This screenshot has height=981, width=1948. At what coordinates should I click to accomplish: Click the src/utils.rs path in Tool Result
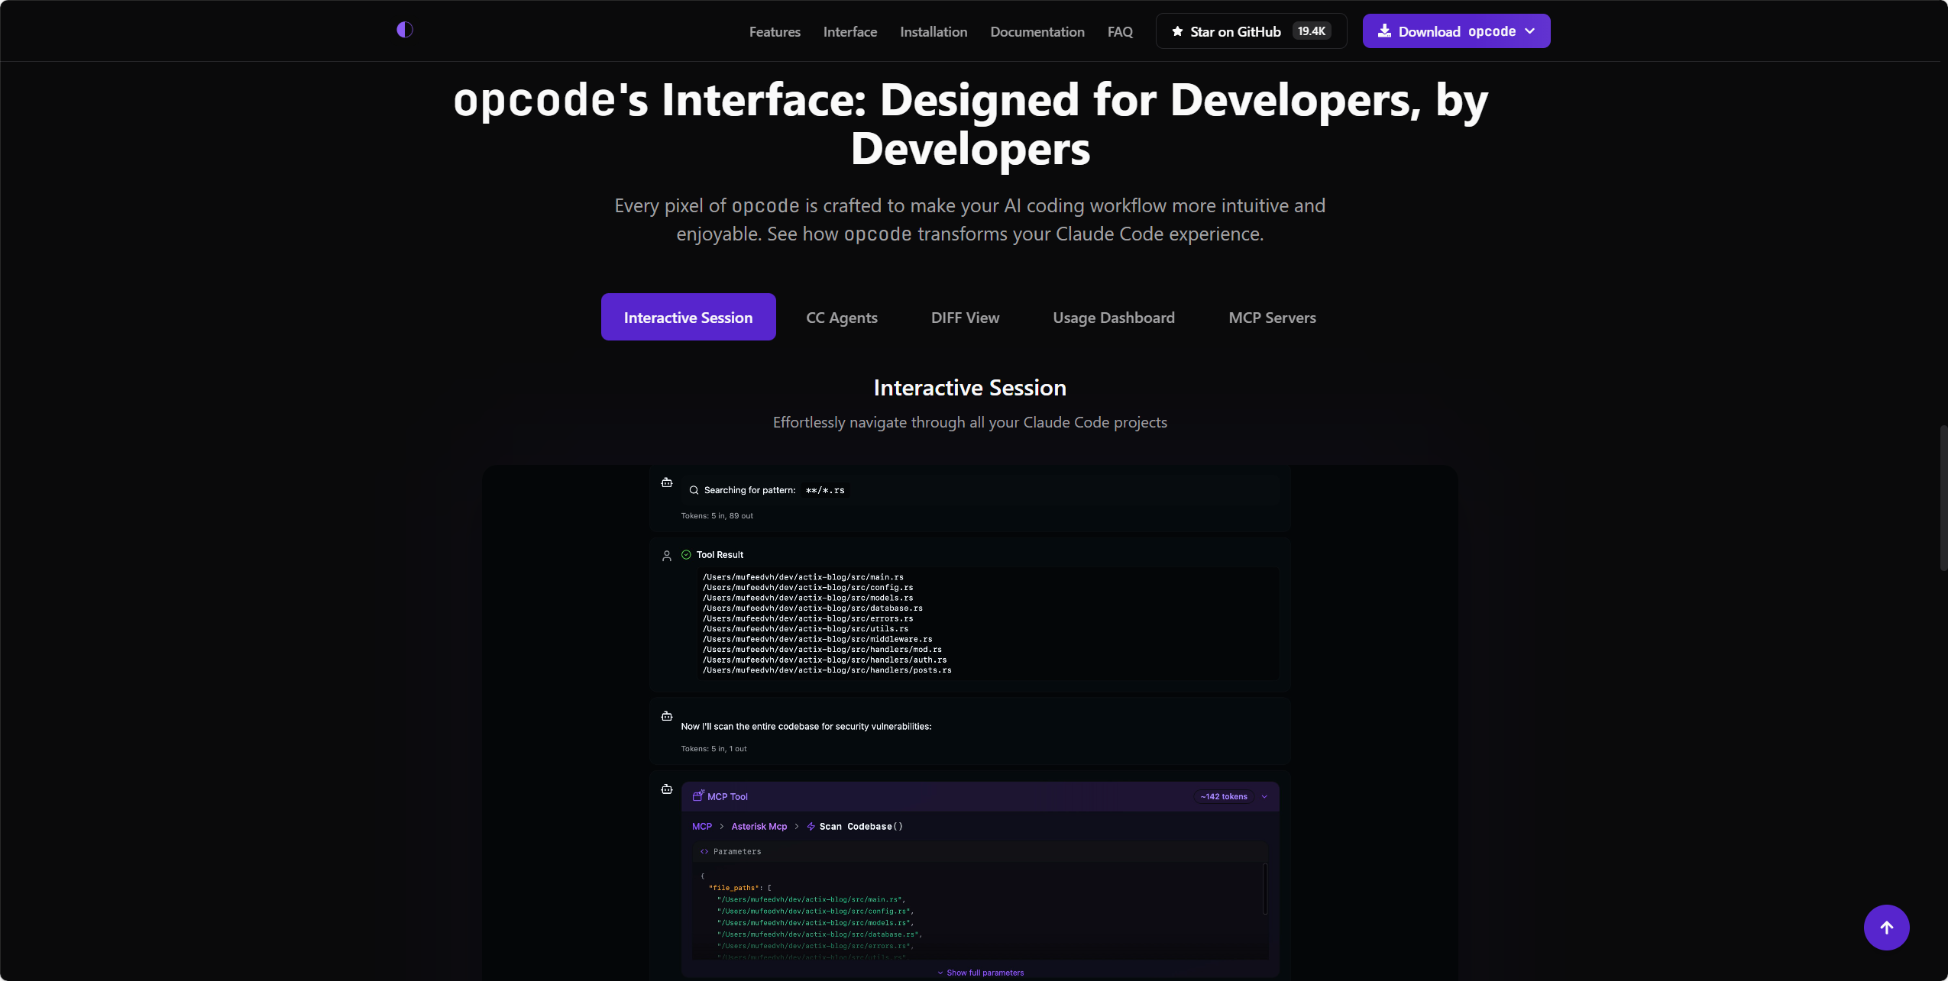pyautogui.click(x=805, y=629)
